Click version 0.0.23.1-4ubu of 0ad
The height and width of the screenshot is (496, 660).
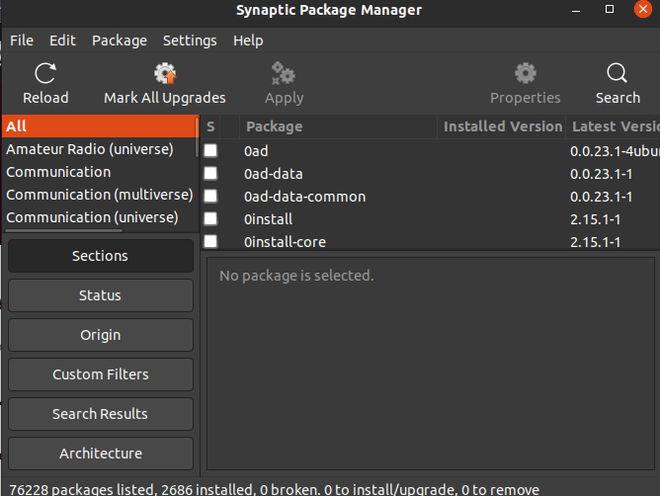click(x=615, y=151)
